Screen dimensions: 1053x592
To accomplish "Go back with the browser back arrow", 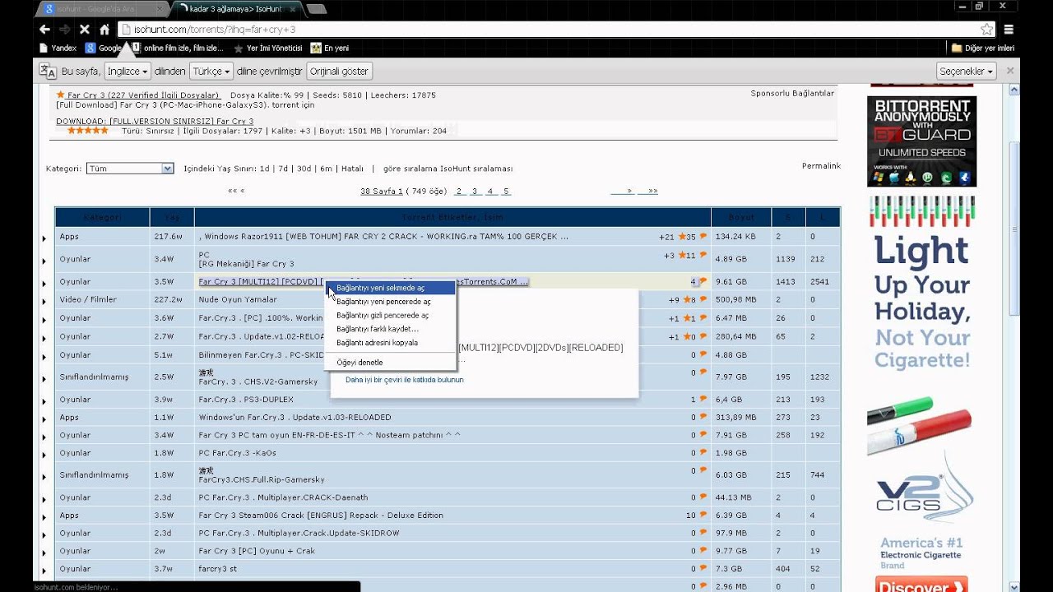I will [44, 29].
